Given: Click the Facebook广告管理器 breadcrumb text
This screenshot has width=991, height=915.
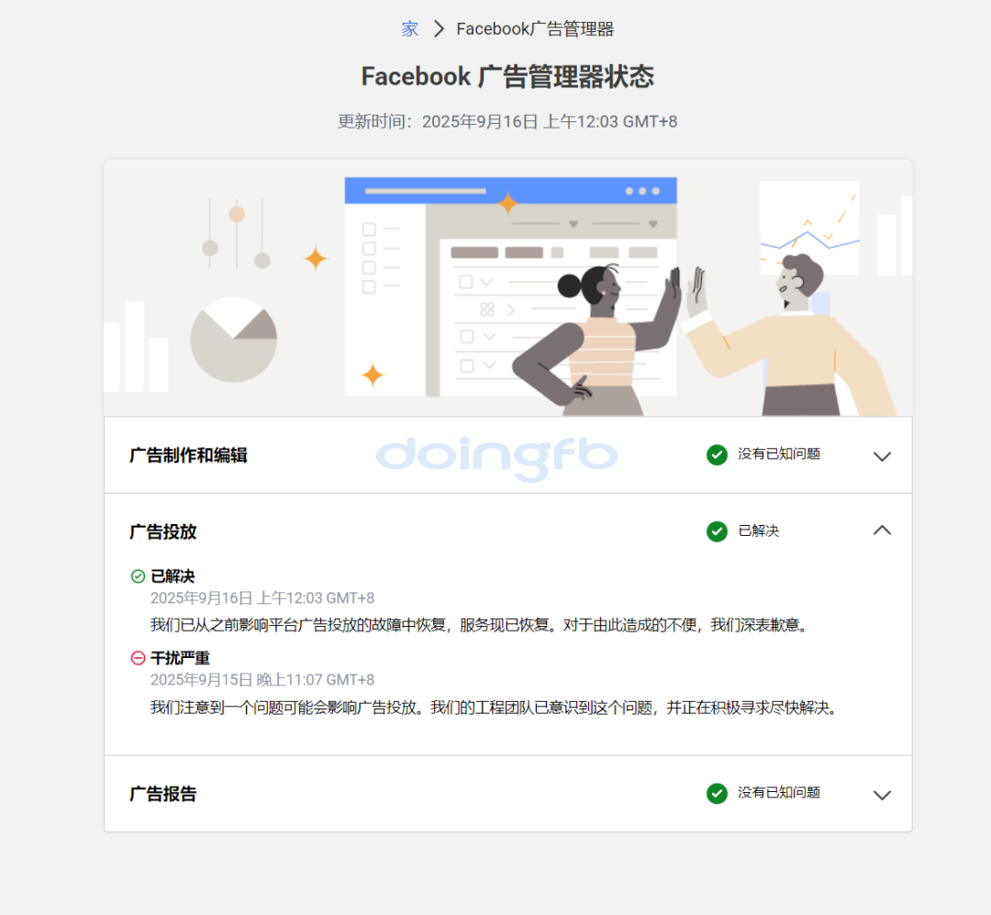Looking at the screenshot, I should [x=535, y=29].
